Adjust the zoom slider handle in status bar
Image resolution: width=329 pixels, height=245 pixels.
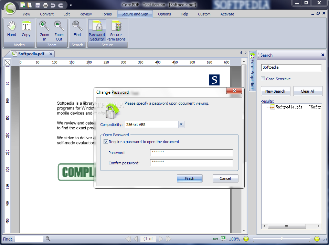point(282,238)
